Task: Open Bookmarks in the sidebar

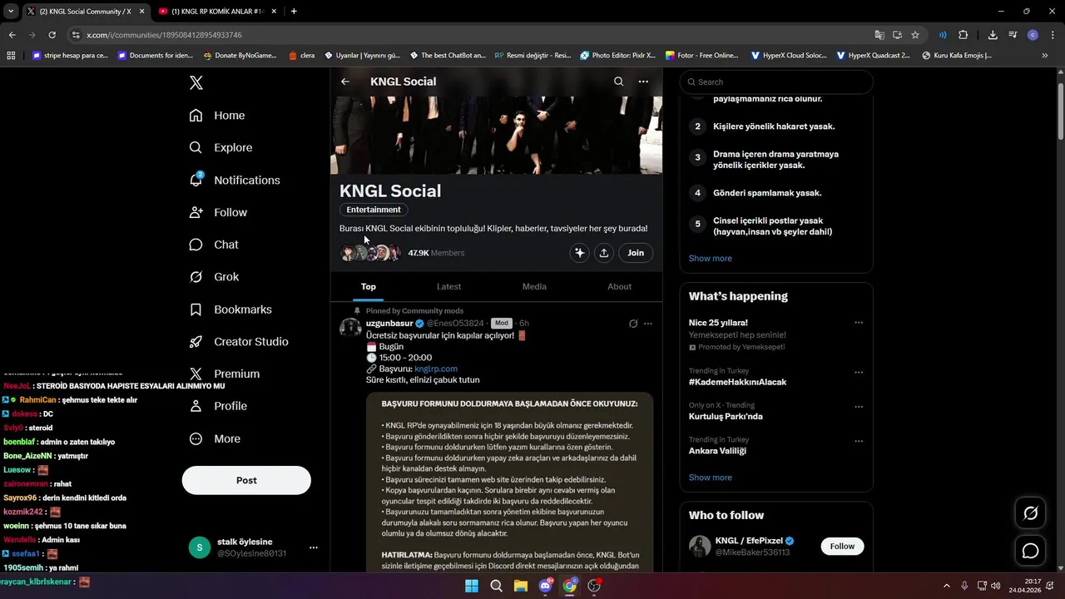Action: point(230,309)
